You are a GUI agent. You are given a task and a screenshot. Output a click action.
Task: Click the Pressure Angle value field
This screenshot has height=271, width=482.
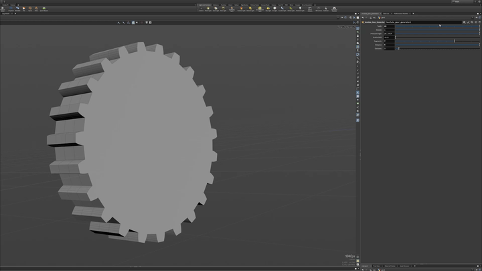point(389,33)
